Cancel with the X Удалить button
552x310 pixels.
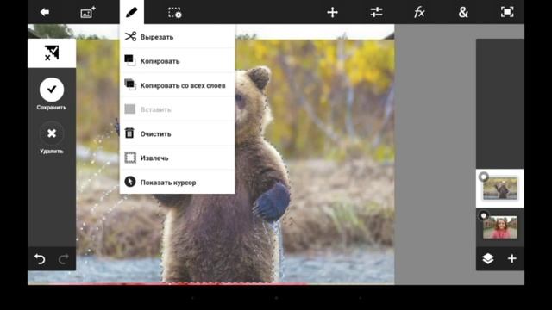pos(52,133)
